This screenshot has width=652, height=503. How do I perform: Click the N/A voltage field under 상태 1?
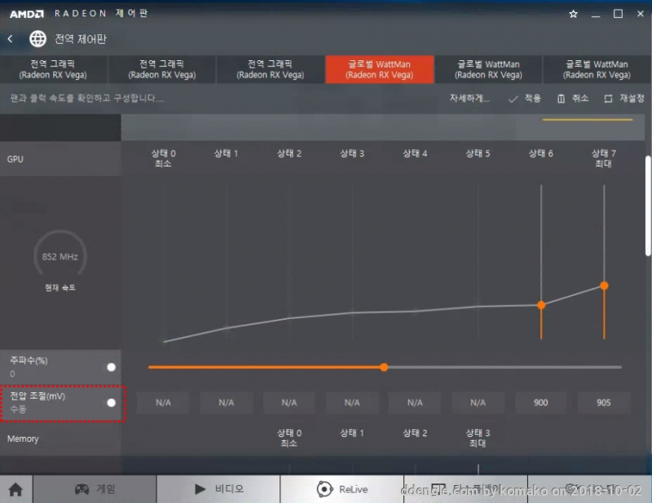227,403
